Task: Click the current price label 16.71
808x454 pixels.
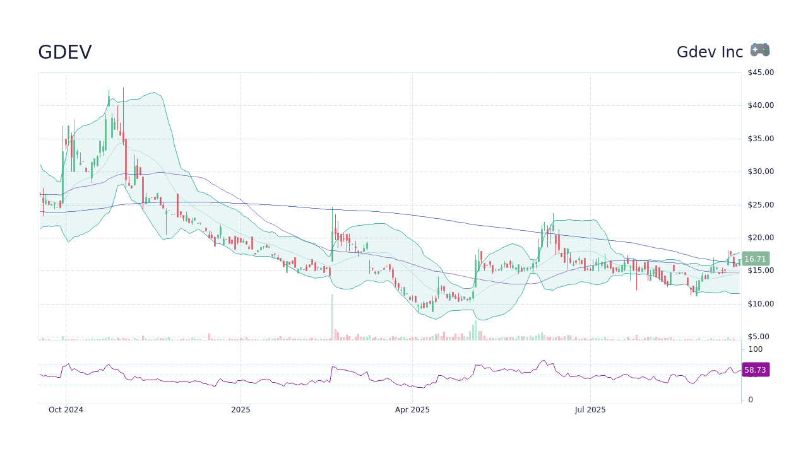Action: pyautogui.click(x=755, y=259)
